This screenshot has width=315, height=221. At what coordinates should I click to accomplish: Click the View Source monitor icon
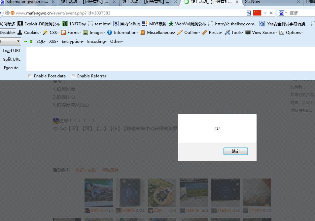click(x=248, y=32)
